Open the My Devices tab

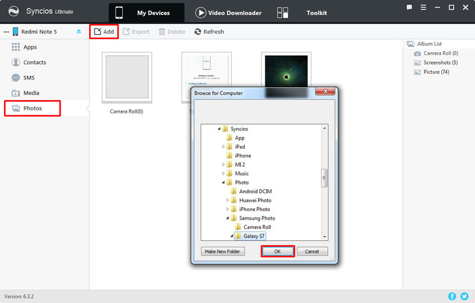146,12
